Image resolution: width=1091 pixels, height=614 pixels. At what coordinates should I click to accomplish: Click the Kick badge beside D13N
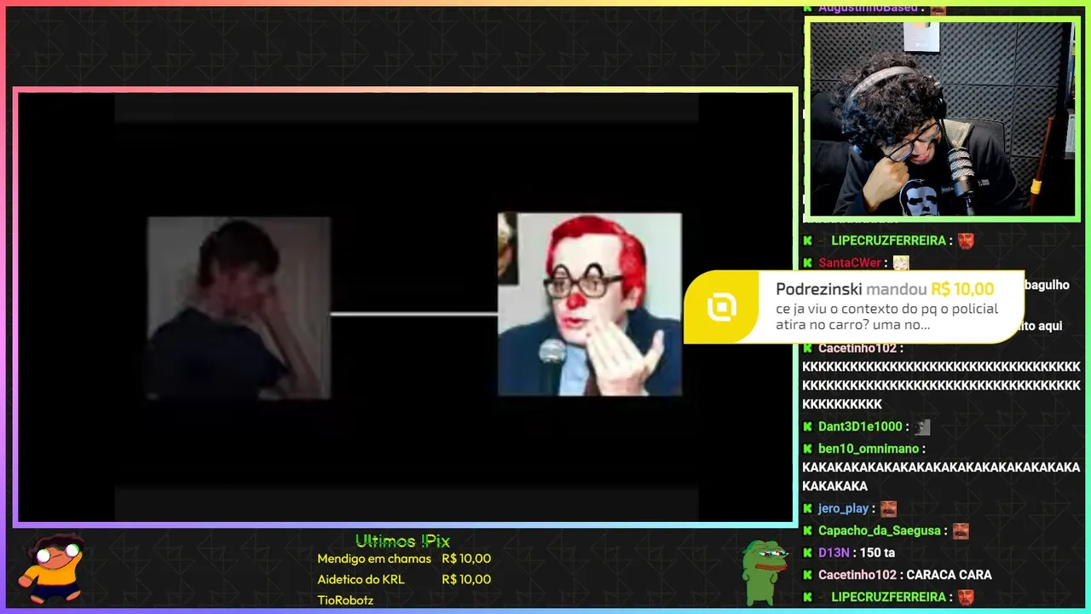(807, 553)
